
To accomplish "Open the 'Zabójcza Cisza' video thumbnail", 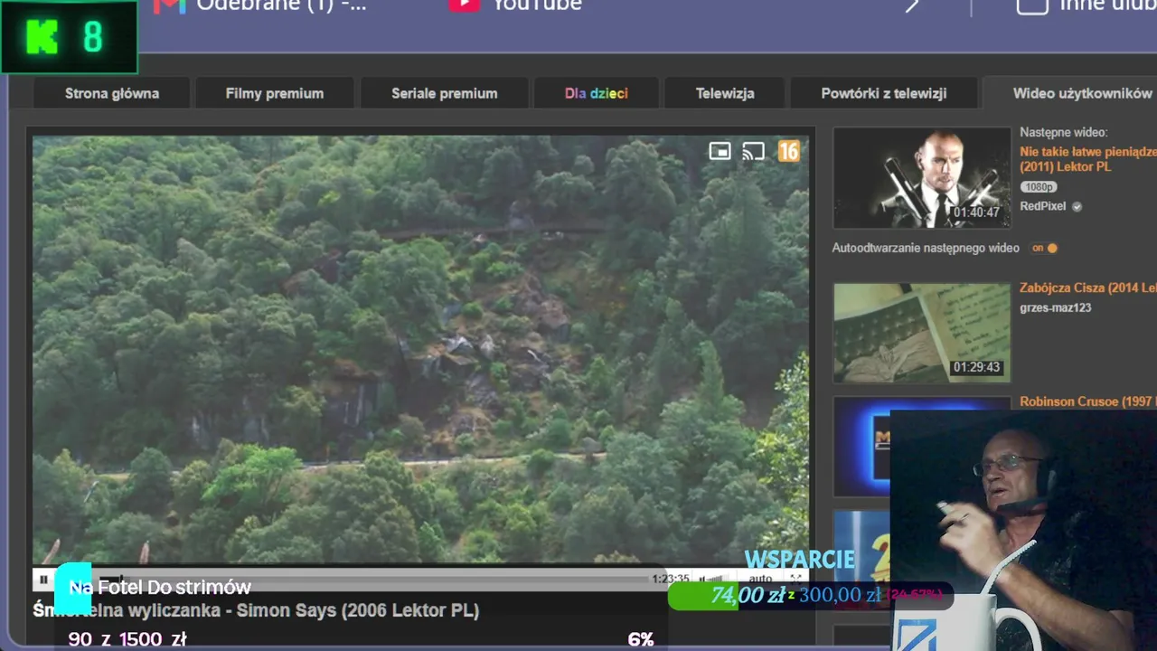I will [921, 332].
